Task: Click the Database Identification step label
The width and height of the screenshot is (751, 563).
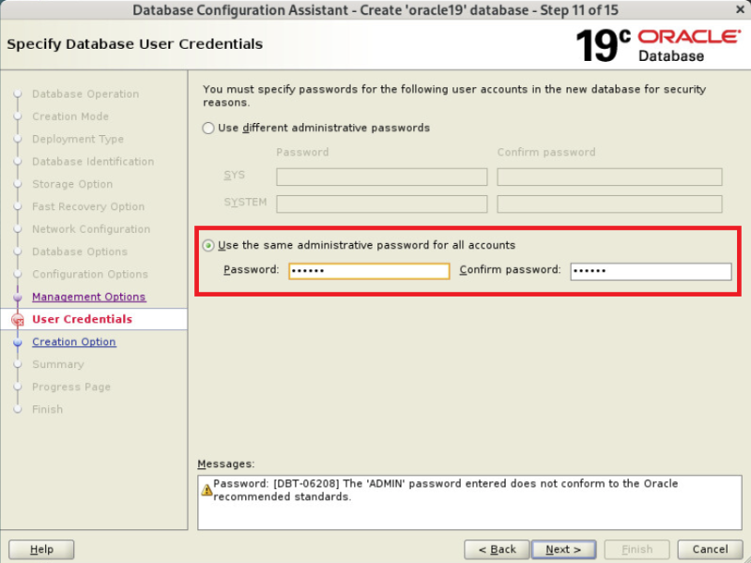Action: pyautogui.click(x=93, y=161)
